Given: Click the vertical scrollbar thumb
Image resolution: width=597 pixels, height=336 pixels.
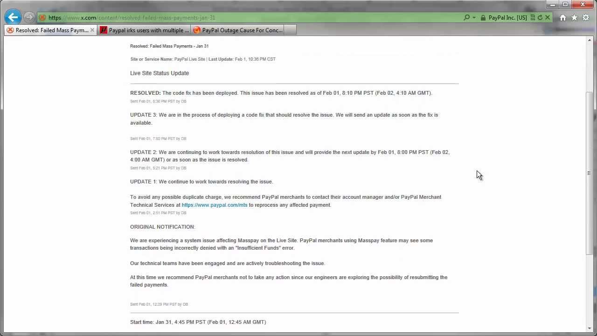Looking at the screenshot, I should point(590,173).
